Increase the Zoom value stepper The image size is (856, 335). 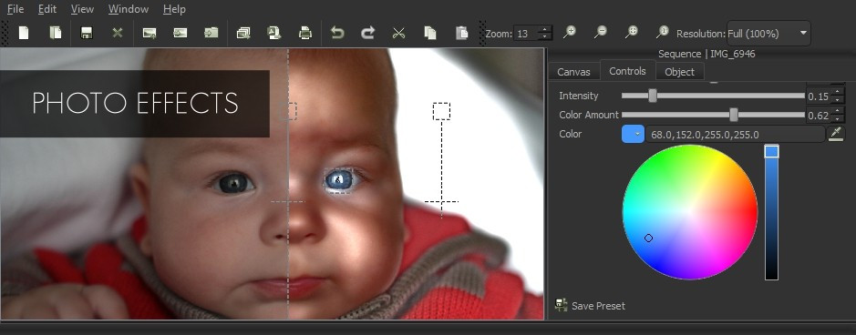[x=545, y=29]
